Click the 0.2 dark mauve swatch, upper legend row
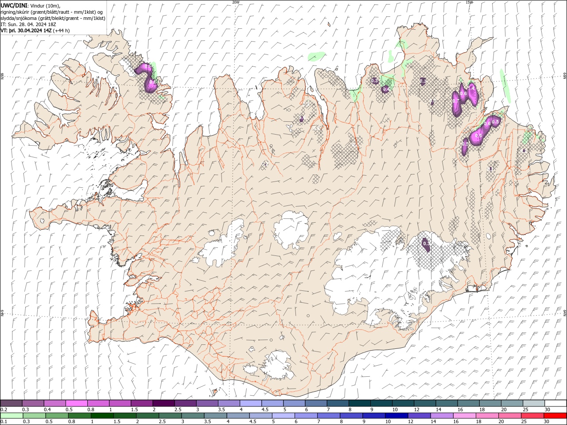The image size is (567, 425). point(11,403)
